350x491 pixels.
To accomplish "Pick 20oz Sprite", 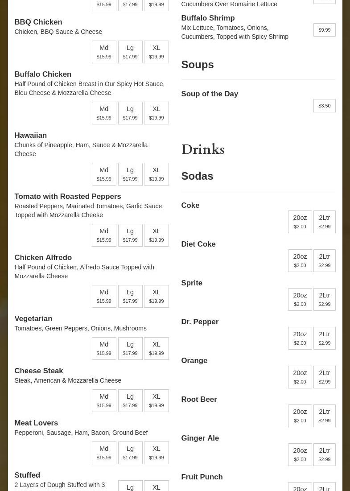I will point(300,299).
